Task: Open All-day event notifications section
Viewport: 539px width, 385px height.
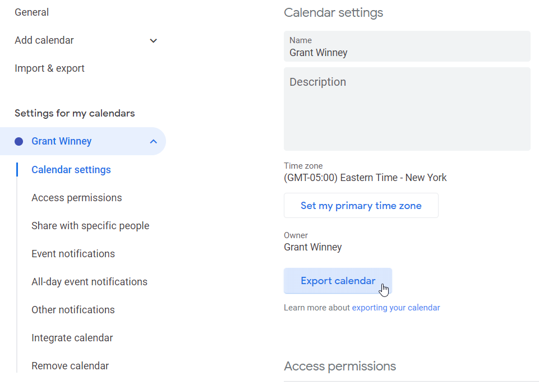Action: pyautogui.click(x=89, y=282)
